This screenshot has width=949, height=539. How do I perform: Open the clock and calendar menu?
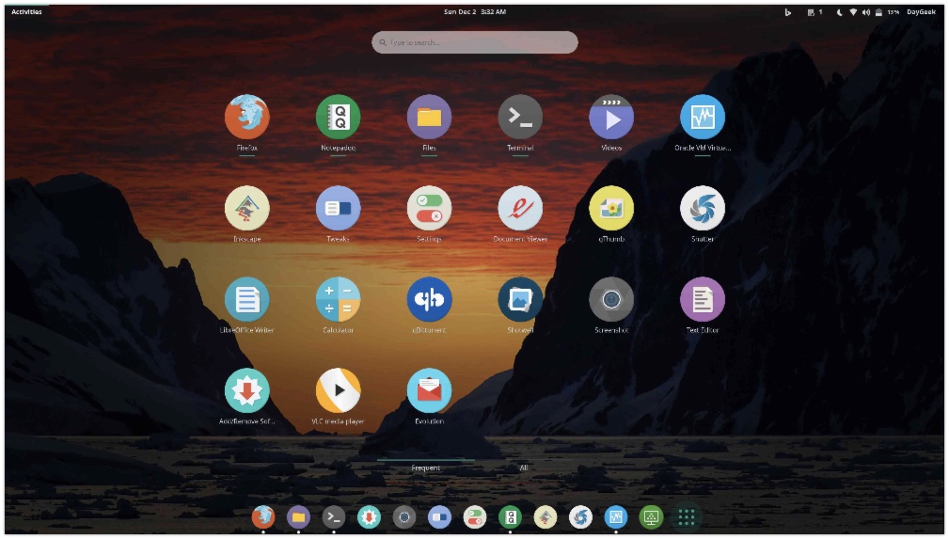pyautogui.click(x=474, y=12)
